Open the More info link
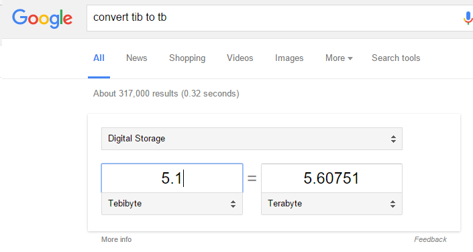Image resolution: width=473 pixels, height=252 pixels. tap(117, 239)
